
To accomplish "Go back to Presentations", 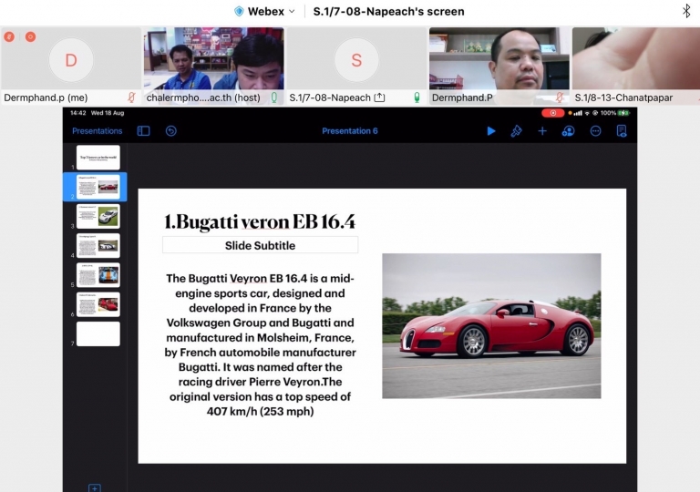I will pyautogui.click(x=97, y=131).
